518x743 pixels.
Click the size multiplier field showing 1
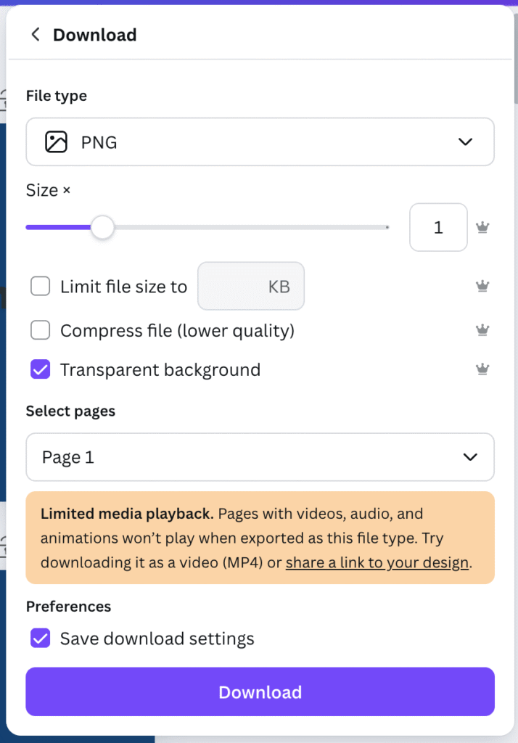point(438,228)
